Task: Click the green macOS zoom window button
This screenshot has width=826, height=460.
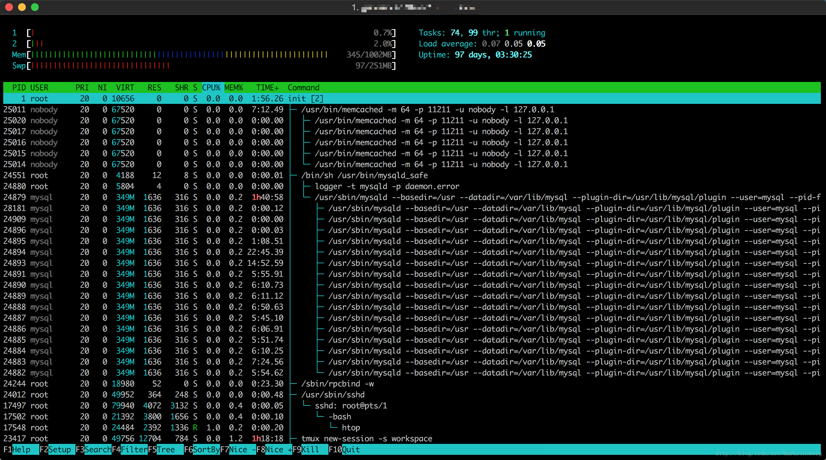Action: click(35, 7)
